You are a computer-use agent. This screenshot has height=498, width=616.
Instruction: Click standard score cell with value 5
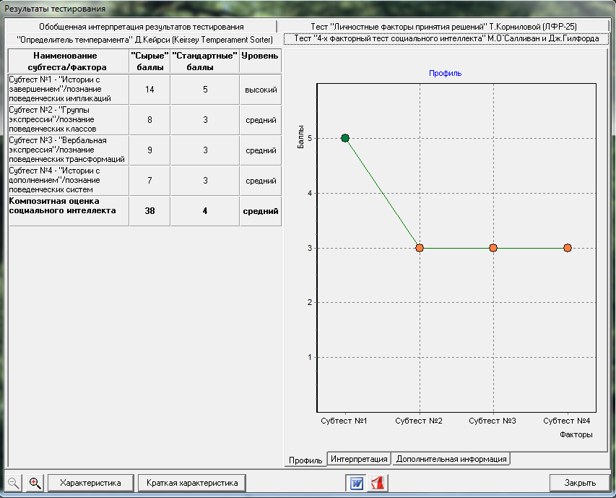[205, 89]
